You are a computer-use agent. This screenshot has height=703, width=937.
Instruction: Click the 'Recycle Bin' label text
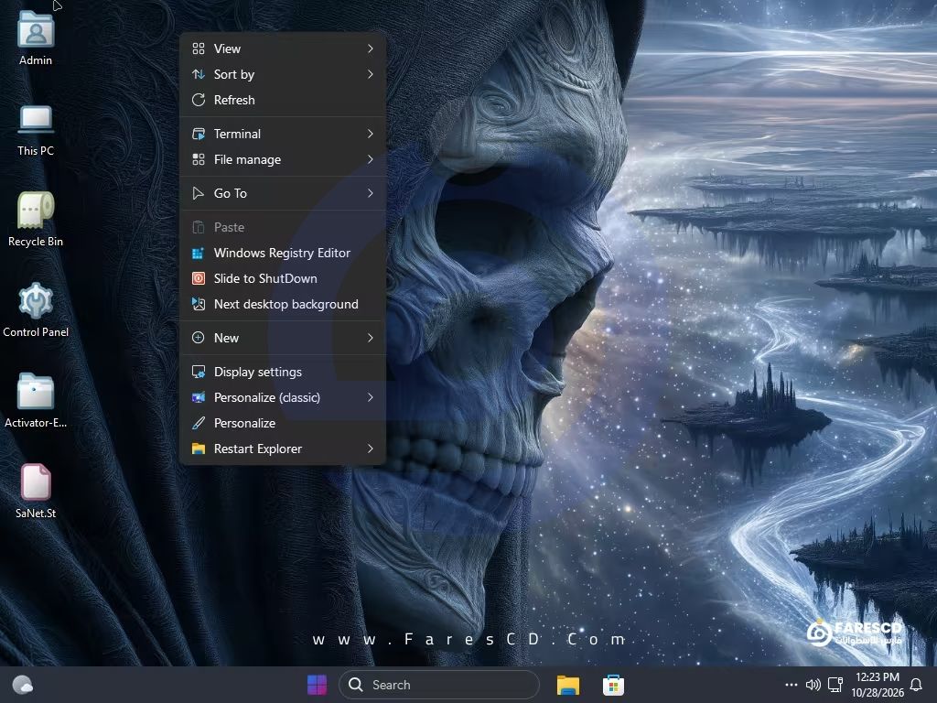pyautogui.click(x=36, y=242)
